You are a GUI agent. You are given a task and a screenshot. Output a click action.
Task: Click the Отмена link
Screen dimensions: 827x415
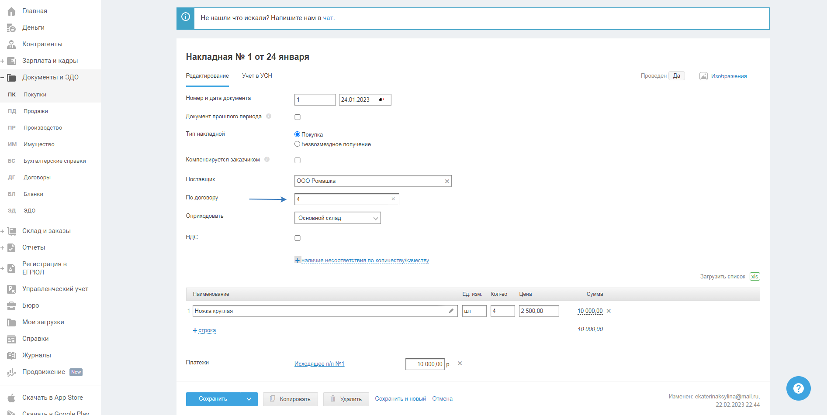click(x=442, y=399)
